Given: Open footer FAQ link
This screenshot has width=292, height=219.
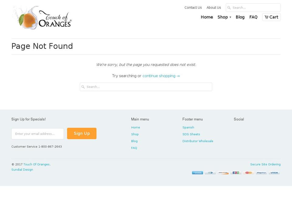Looking at the screenshot, I should [134, 148].
